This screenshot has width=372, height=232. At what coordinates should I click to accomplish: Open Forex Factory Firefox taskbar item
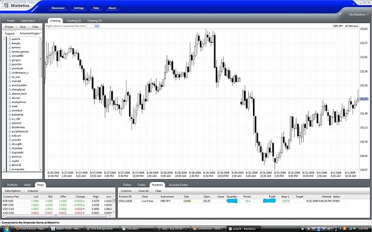(x=31, y=228)
